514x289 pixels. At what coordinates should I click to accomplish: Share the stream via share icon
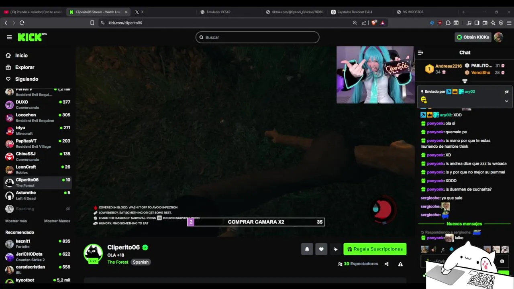386,264
